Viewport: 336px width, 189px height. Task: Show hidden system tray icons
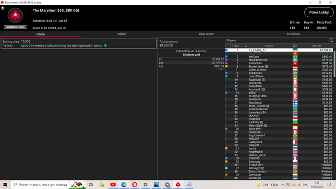[x=283, y=185]
